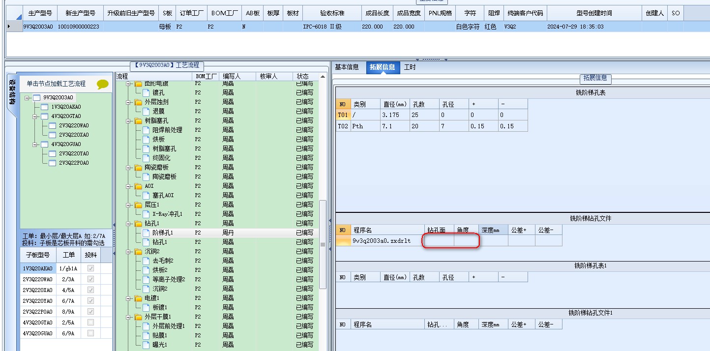
Task: Click the 子板型号 column header
Action: [37, 255]
